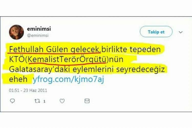Click the underlined word KemalistTerörÖrgütü
This screenshot has height=128, width=192.
[67, 59]
